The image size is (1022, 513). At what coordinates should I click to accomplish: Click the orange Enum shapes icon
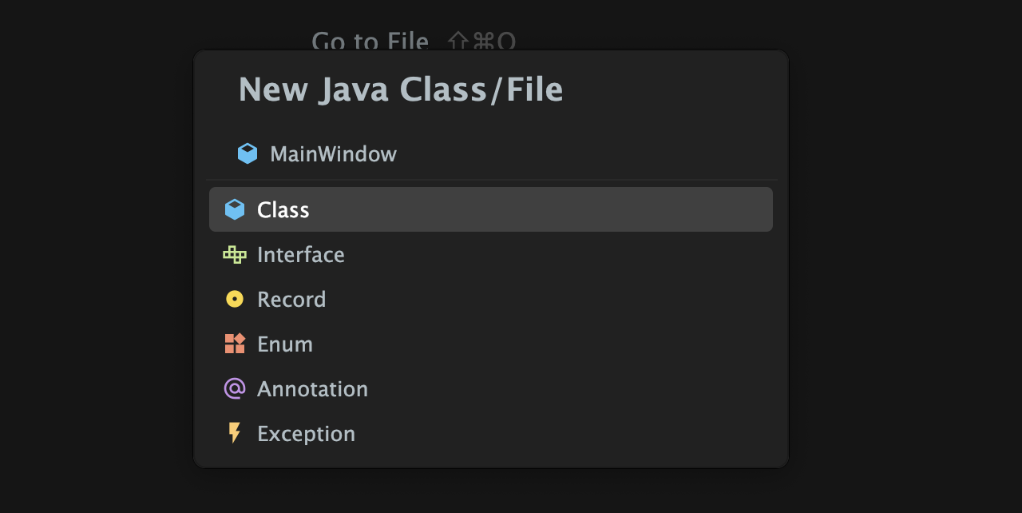pyautogui.click(x=235, y=344)
